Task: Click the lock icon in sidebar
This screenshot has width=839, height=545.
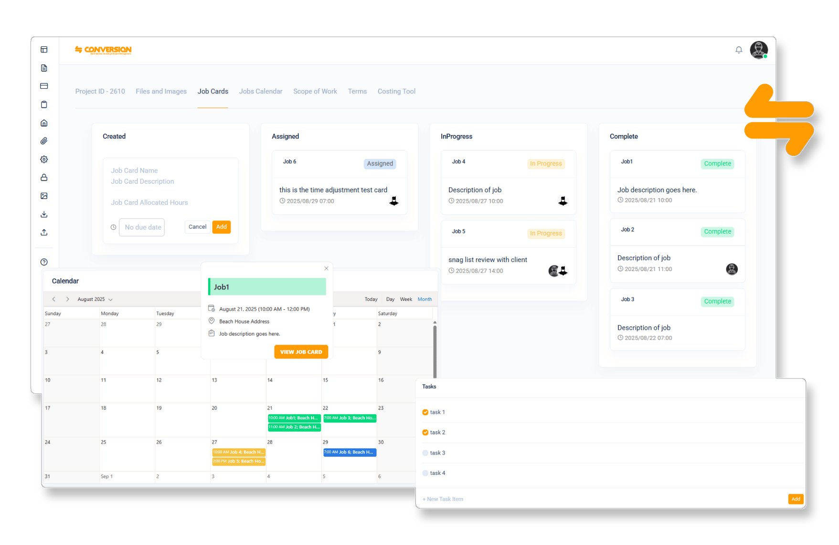Action: (x=44, y=178)
